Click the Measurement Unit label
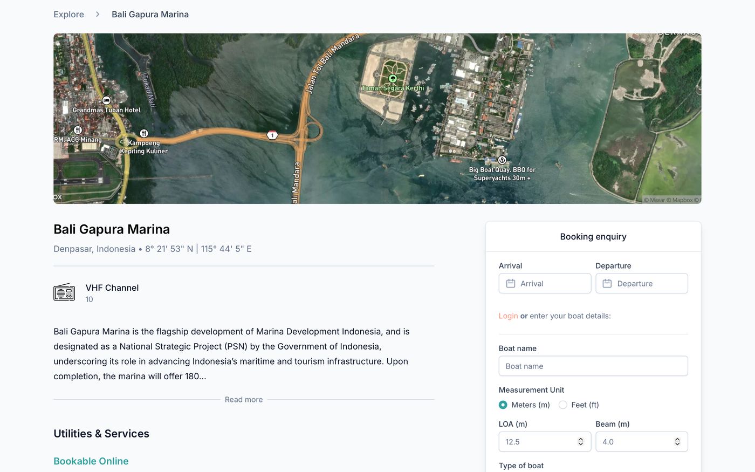 tap(531, 390)
